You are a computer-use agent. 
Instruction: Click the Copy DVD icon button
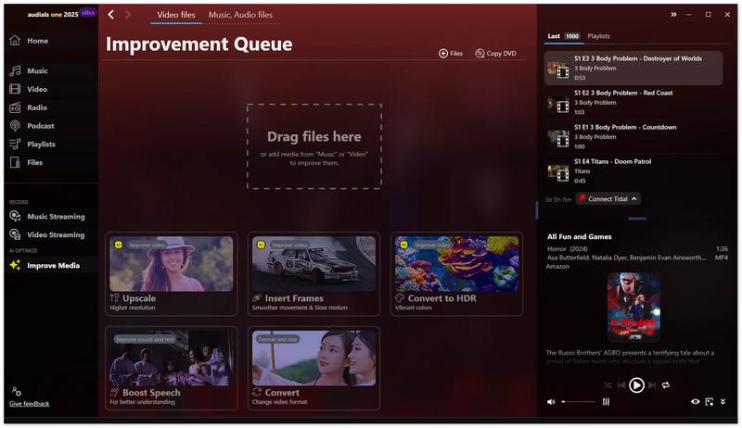pyautogui.click(x=480, y=54)
